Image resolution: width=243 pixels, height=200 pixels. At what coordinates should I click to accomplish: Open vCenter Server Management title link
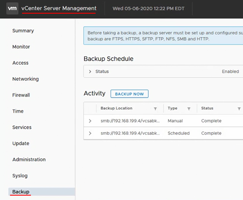(59, 8)
